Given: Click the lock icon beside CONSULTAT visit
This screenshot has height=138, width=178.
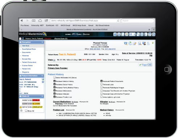Looking at the screenshot, I should 21,107.
